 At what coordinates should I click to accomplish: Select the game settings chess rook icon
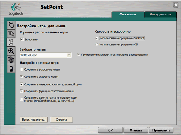pos(11,42)
